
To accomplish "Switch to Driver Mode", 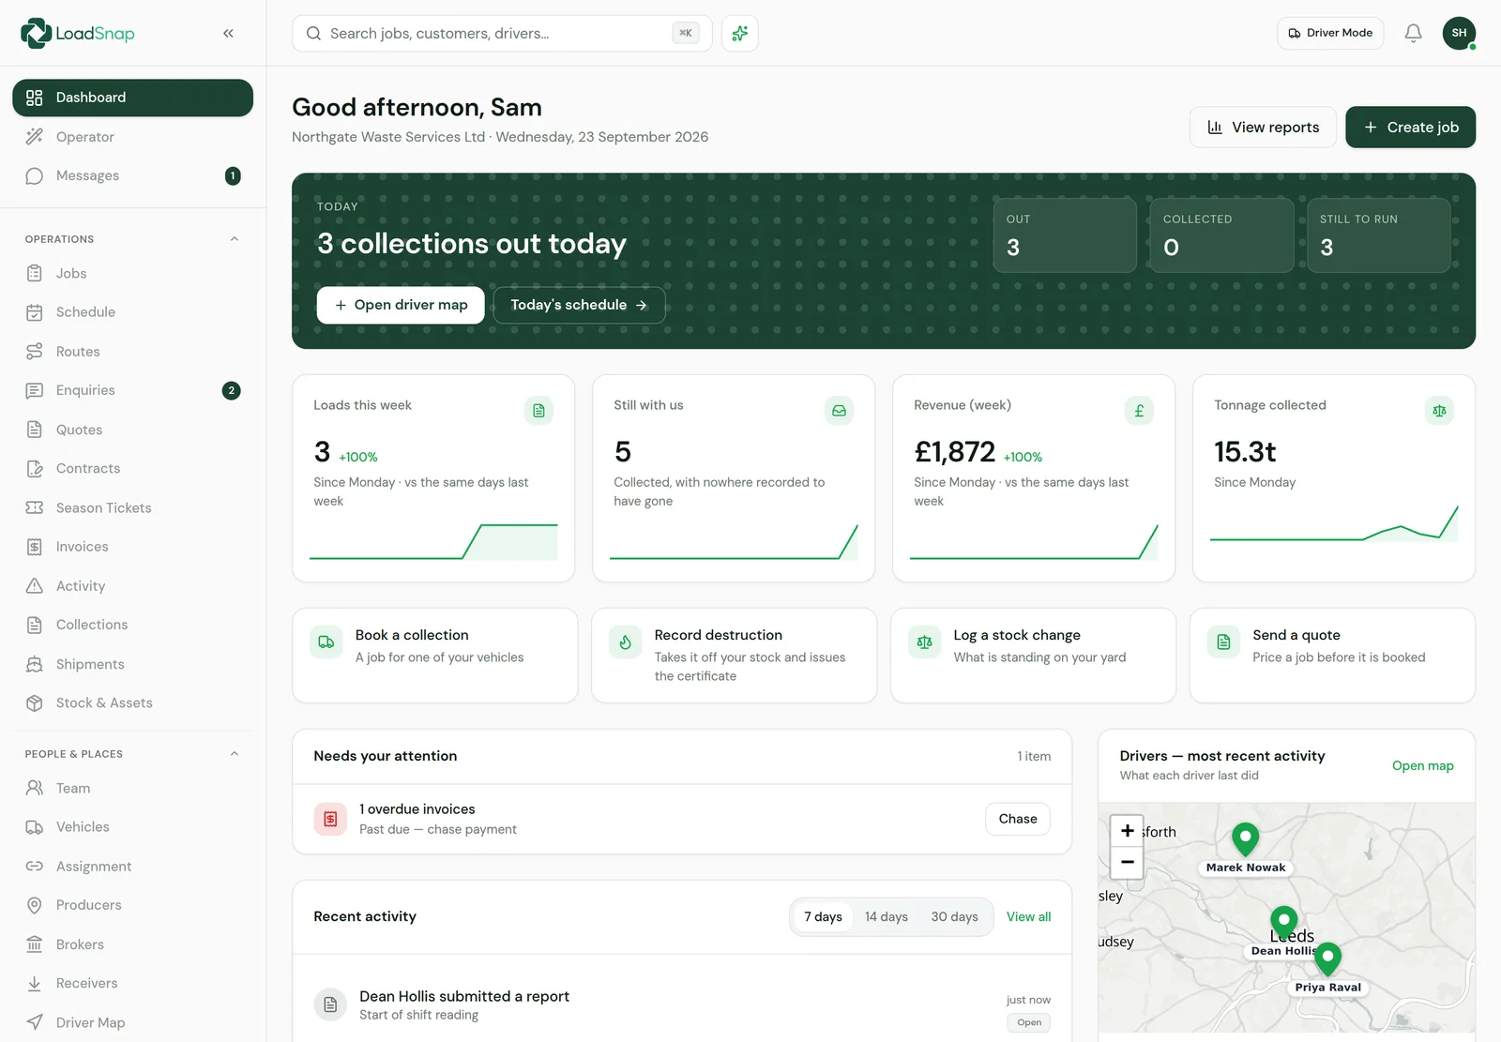I will pyautogui.click(x=1330, y=33).
